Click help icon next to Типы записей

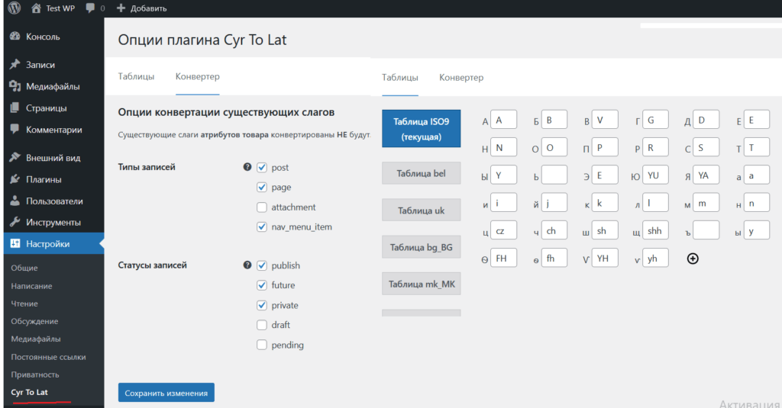[247, 167]
